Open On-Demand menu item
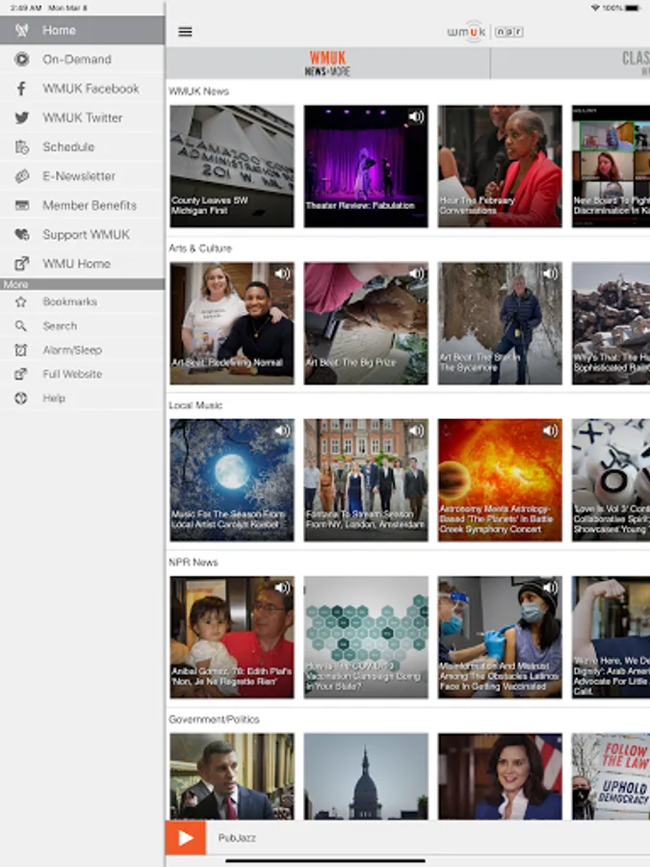The height and width of the screenshot is (867, 650). 83,59
